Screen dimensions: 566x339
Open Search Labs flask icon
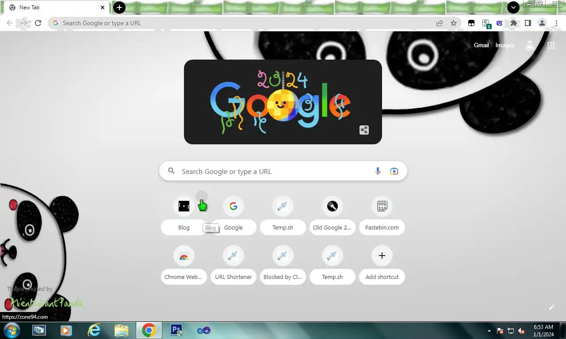pyautogui.click(x=530, y=45)
